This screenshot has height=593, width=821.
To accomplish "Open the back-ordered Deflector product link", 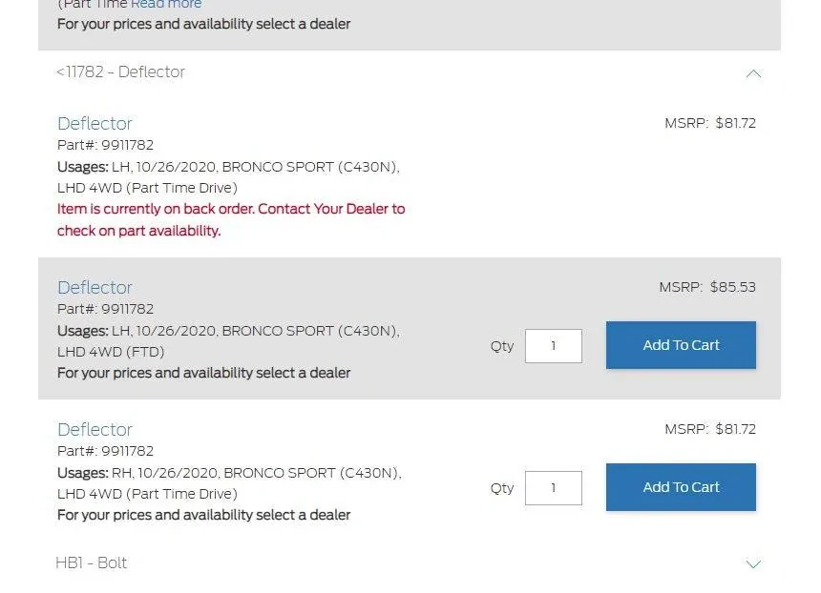I will [95, 123].
